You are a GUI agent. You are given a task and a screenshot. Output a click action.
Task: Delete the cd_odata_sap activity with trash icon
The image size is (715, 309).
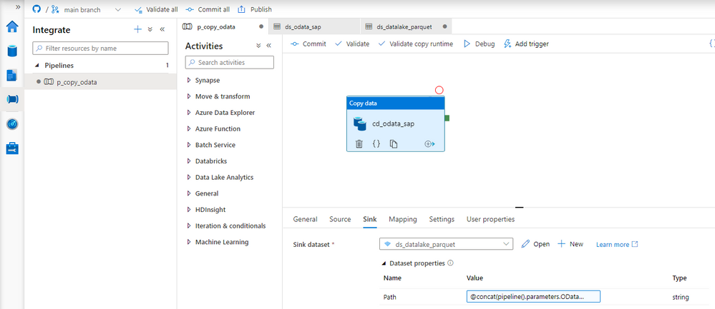[359, 144]
